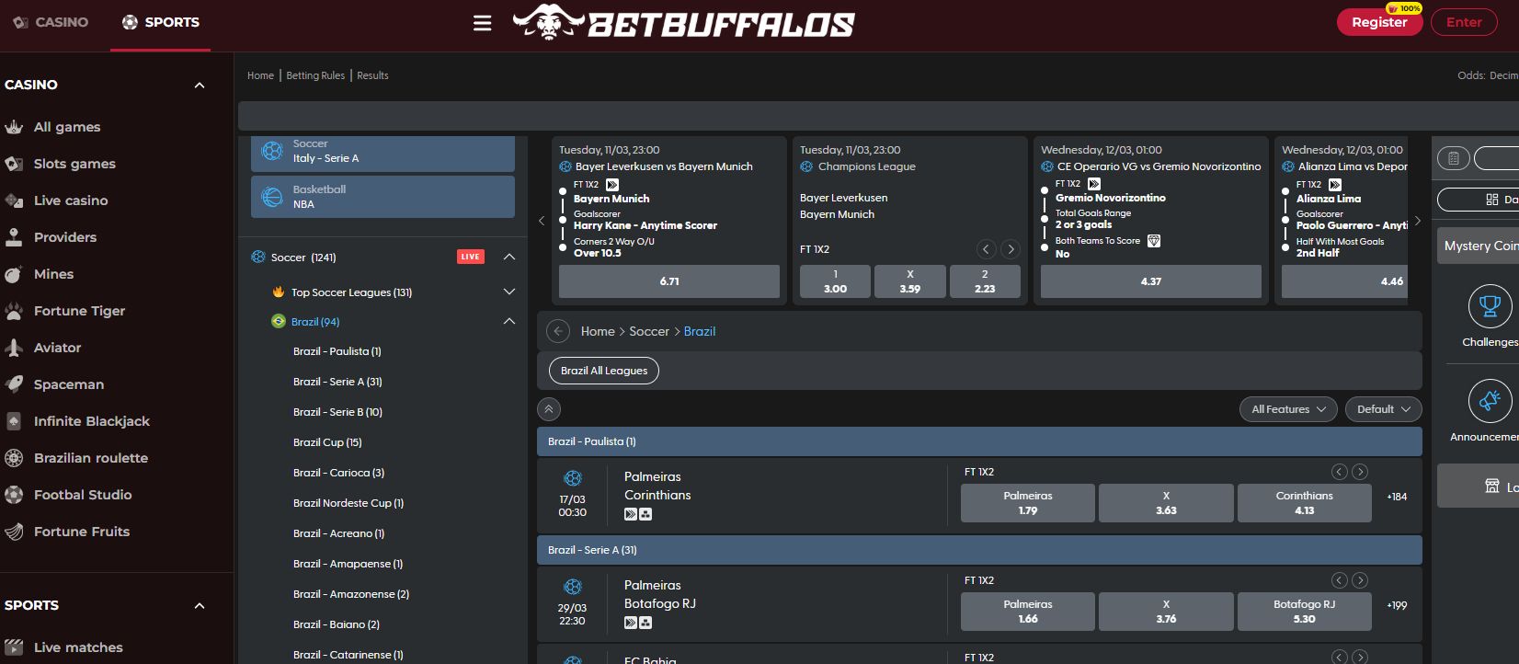Image resolution: width=1519 pixels, height=664 pixels.
Task: Open stats icon under Palmeiras vs Corinthians
Action: coord(645,514)
